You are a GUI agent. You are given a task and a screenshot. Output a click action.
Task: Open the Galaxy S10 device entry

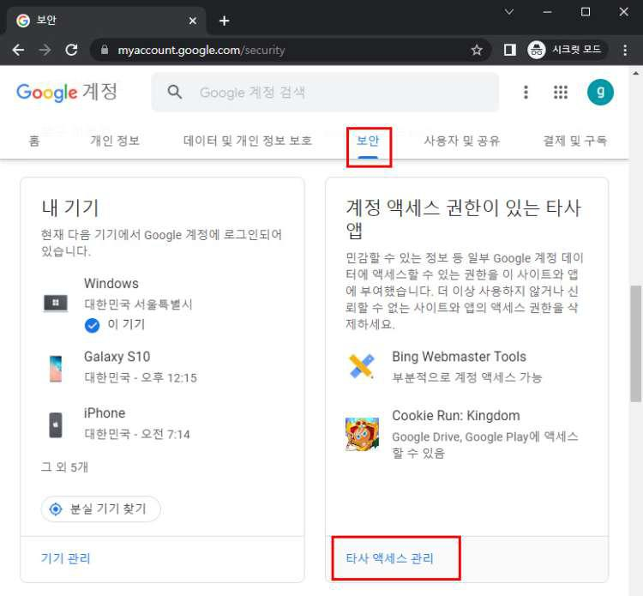(162, 367)
